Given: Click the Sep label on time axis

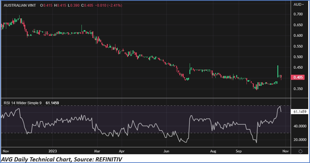Looking at the screenshot, I should pyautogui.click(x=239, y=151).
